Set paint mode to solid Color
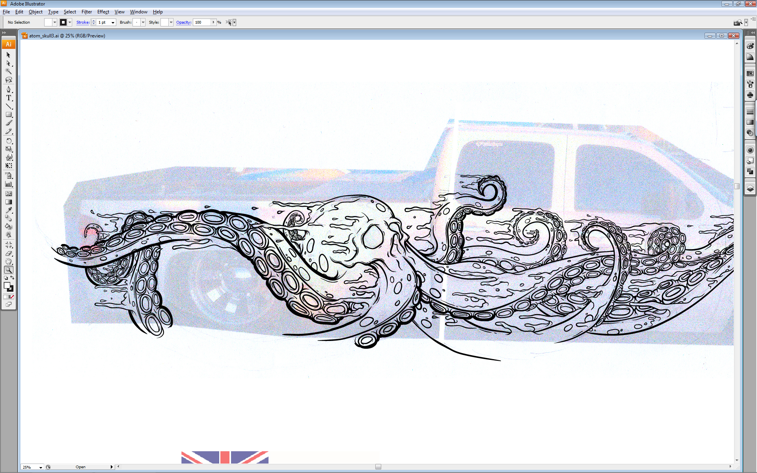This screenshot has height=473, width=757. pos(5,297)
